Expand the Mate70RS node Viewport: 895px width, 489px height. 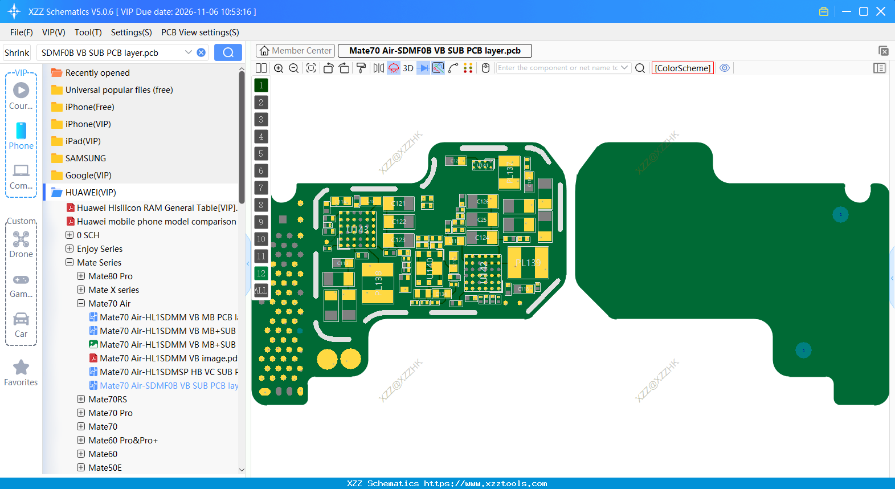[81, 399]
